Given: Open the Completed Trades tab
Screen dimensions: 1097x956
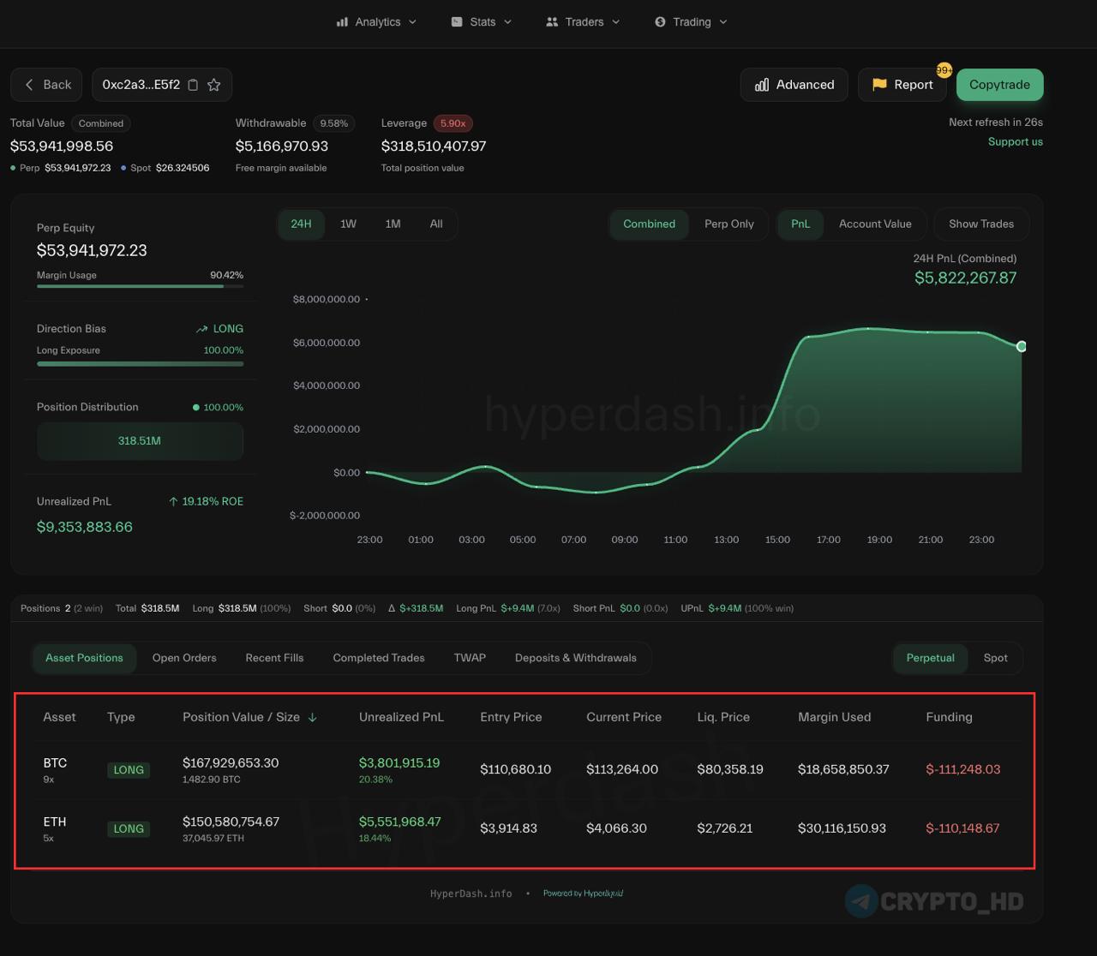Looking at the screenshot, I should 379,658.
